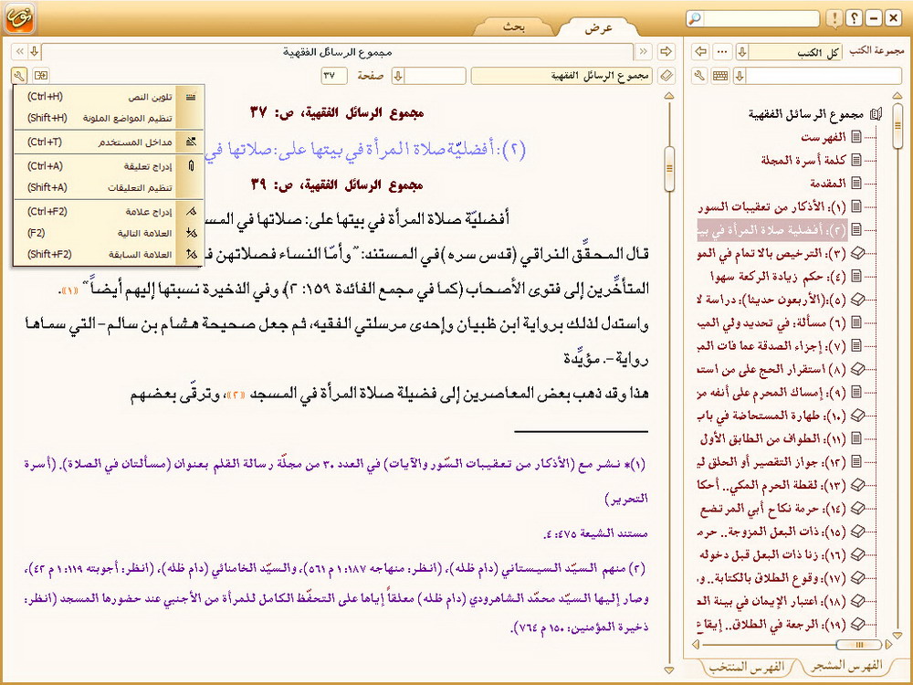Click the book icon beside item (٥) الأربعون حديثا
The image size is (913, 685).
coord(857,300)
